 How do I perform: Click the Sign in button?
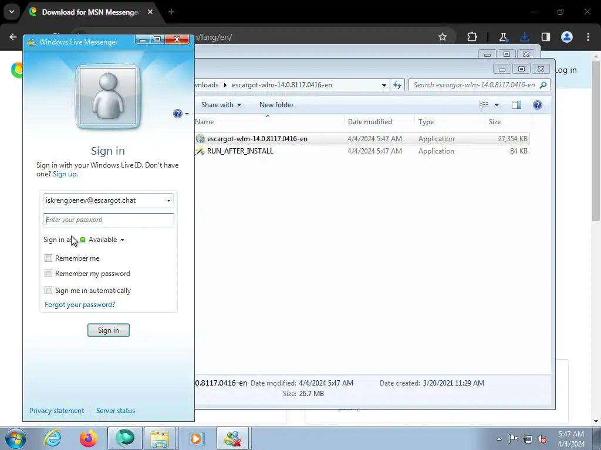[109, 330]
